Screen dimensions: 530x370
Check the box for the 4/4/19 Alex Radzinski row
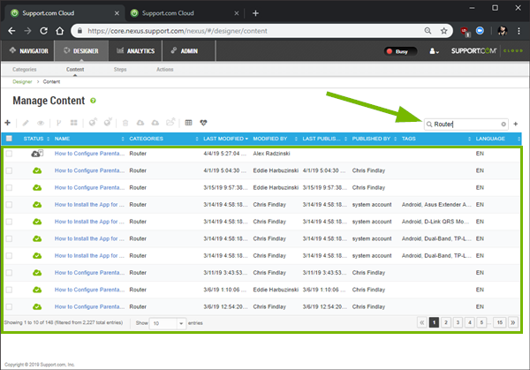(x=9, y=154)
